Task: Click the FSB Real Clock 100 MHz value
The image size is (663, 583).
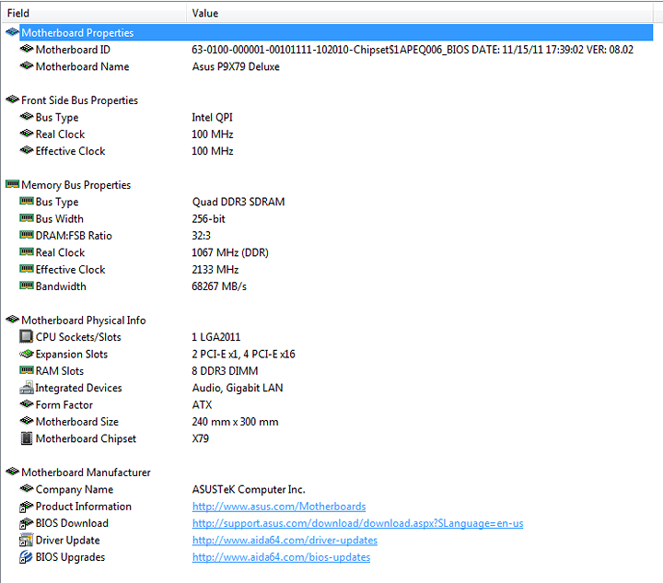Action: [x=213, y=134]
